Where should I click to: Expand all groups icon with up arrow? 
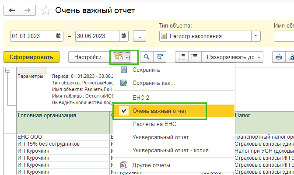click(195, 57)
